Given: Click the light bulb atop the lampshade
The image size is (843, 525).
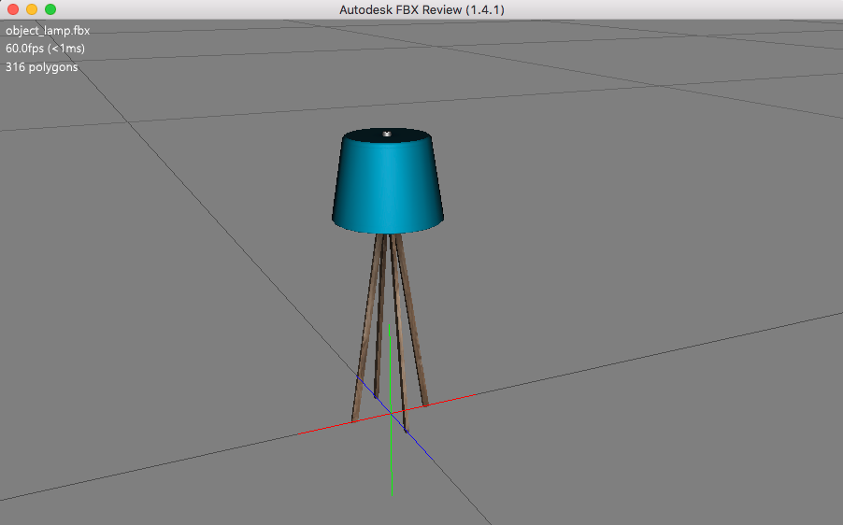Looking at the screenshot, I should 387,134.
